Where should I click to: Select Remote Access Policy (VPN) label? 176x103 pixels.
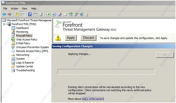coord(32,51)
